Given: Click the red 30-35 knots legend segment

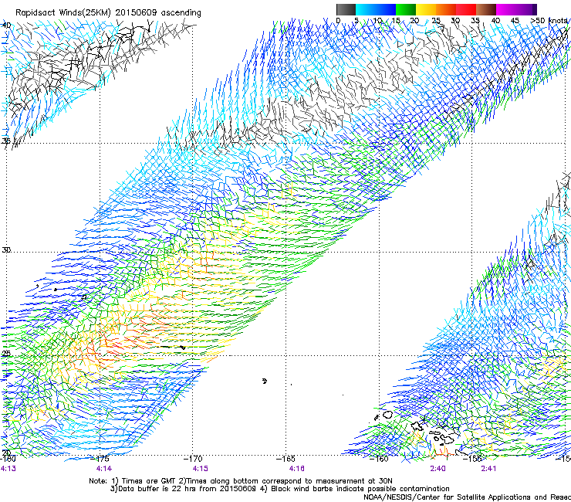Looking at the screenshot, I should 466,9.
